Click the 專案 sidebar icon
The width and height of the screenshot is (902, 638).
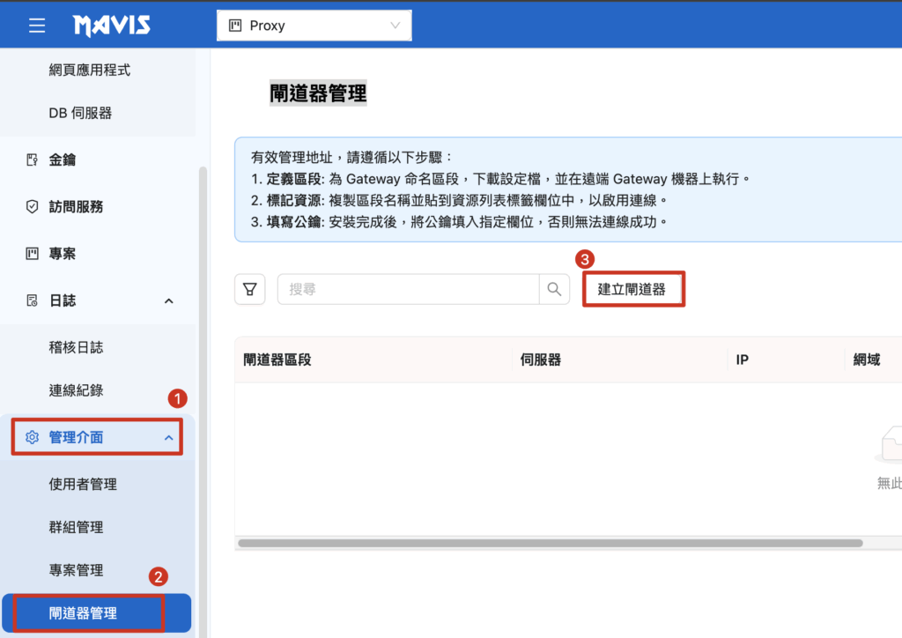click(x=33, y=254)
